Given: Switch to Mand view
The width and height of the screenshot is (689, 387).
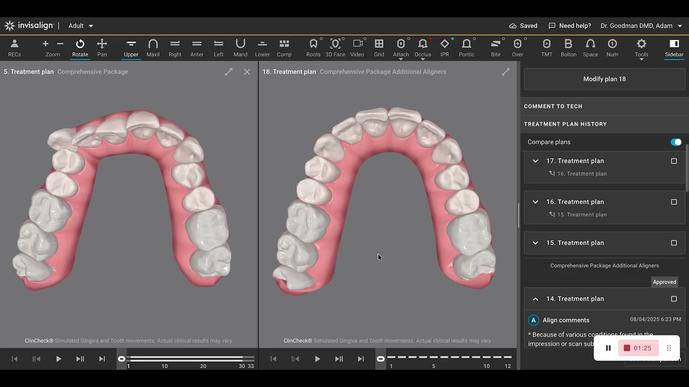Looking at the screenshot, I should [241, 47].
